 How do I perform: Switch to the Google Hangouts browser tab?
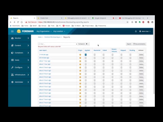click(x=104, y=18)
